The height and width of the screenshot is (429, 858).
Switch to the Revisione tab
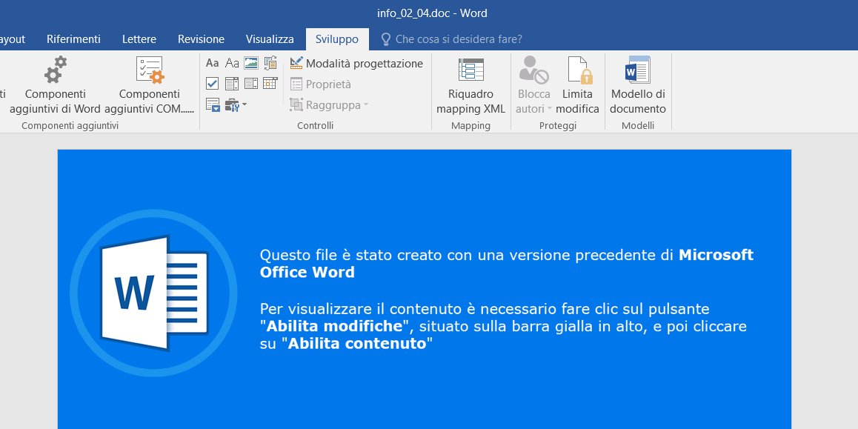[201, 39]
